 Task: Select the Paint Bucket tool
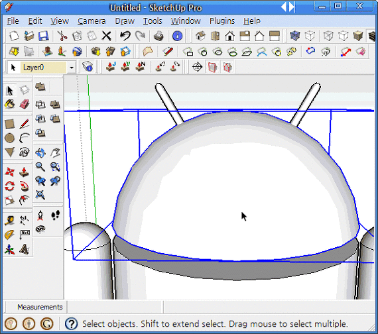click(10, 105)
